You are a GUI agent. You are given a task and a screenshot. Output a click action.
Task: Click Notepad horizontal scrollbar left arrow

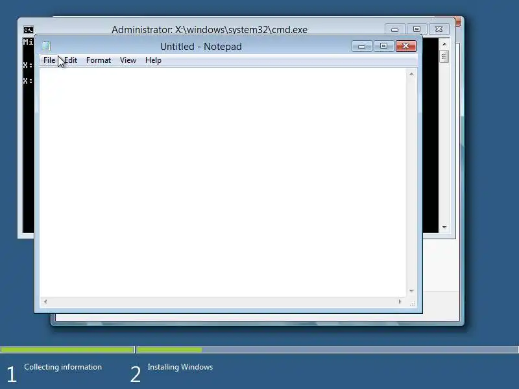pos(45,301)
